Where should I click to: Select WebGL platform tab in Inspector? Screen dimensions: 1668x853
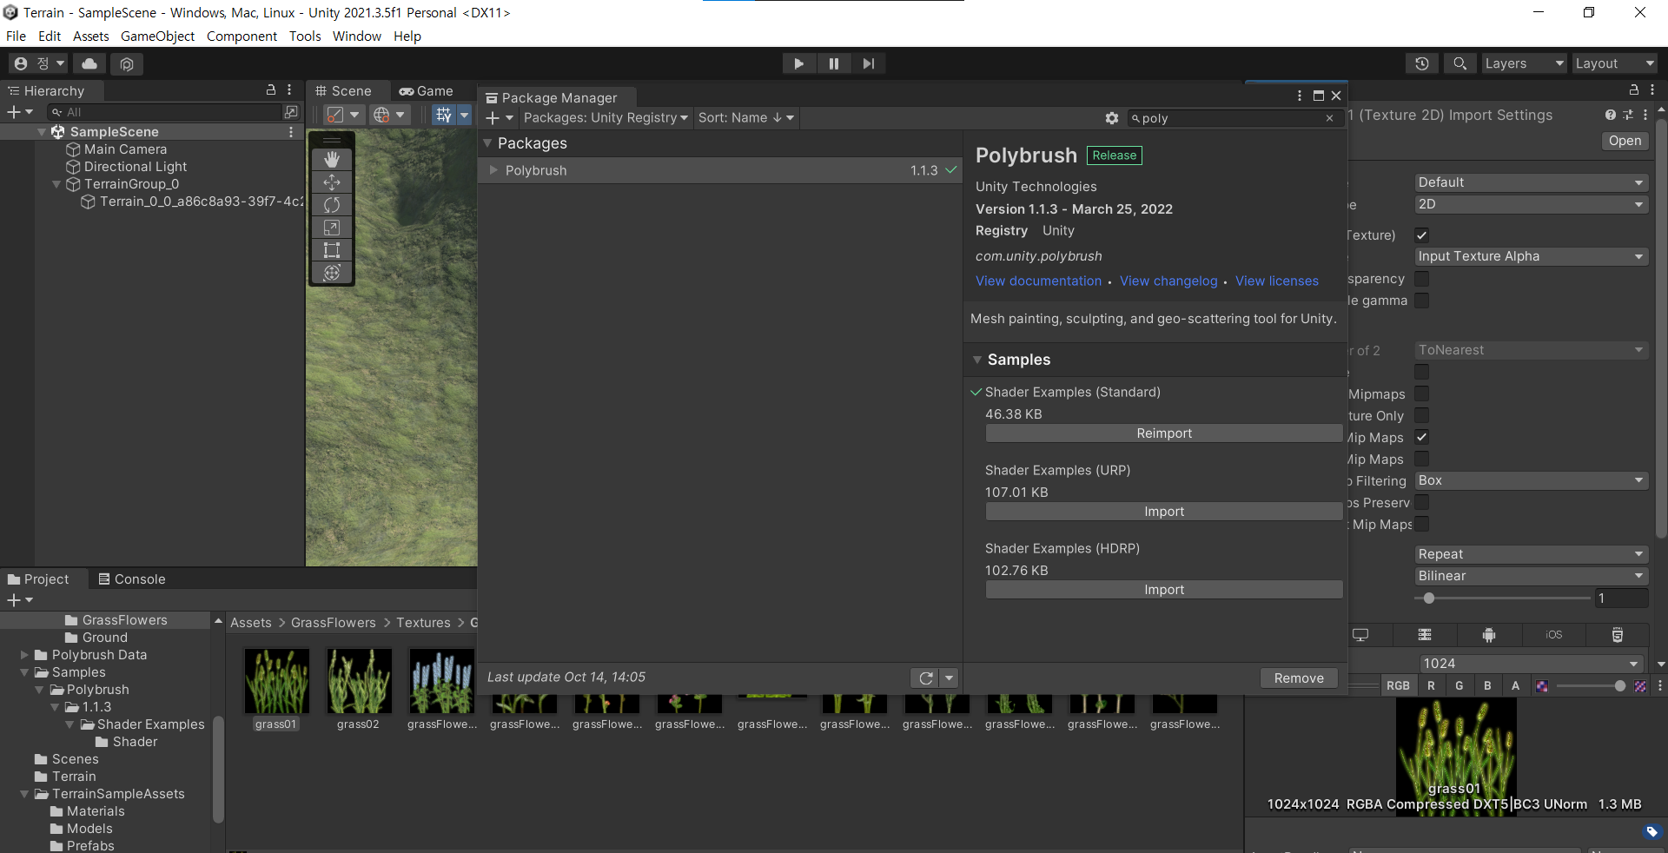click(x=1617, y=635)
